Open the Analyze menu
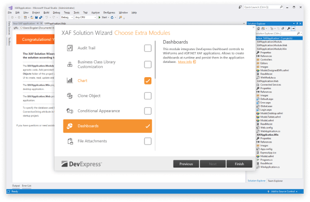 click(95, 12)
